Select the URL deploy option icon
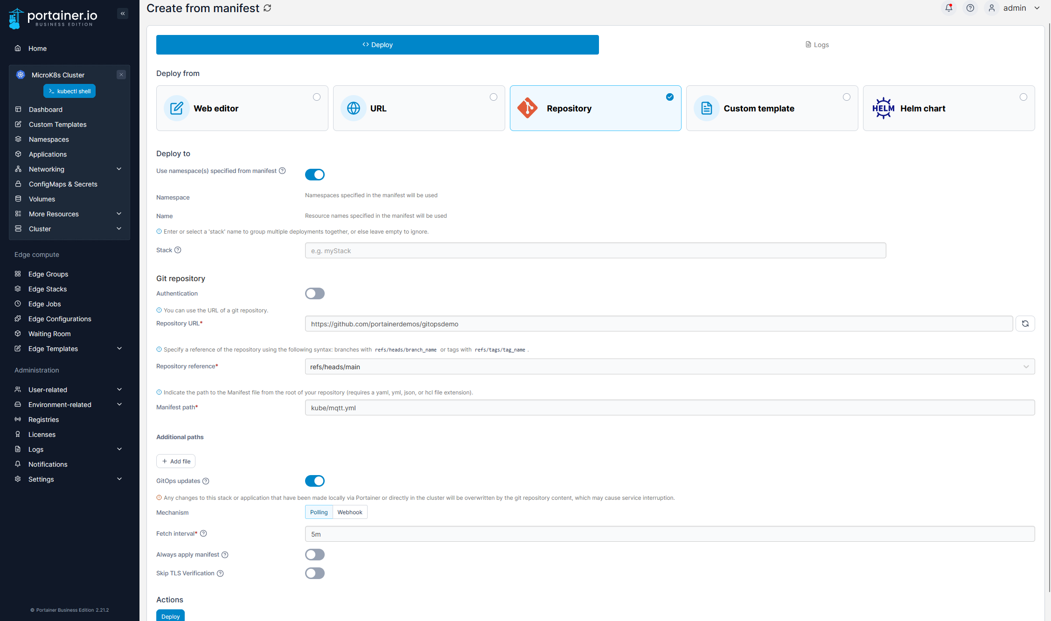 [x=353, y=108]
